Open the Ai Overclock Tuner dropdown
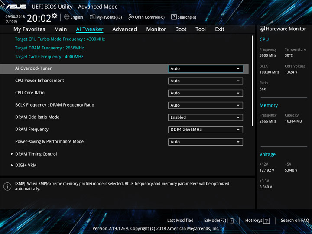The image size is (312, 234). tap(205, 68)
